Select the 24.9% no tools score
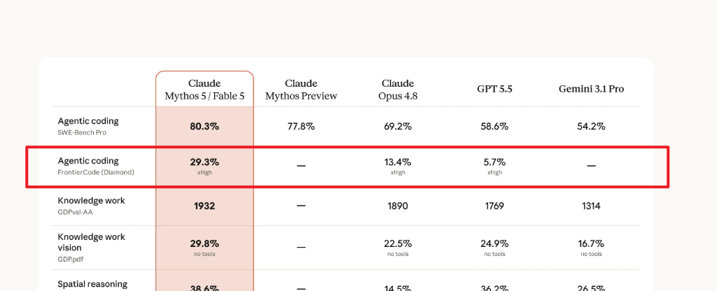The image size is (717, 291). tap(494, 248)
